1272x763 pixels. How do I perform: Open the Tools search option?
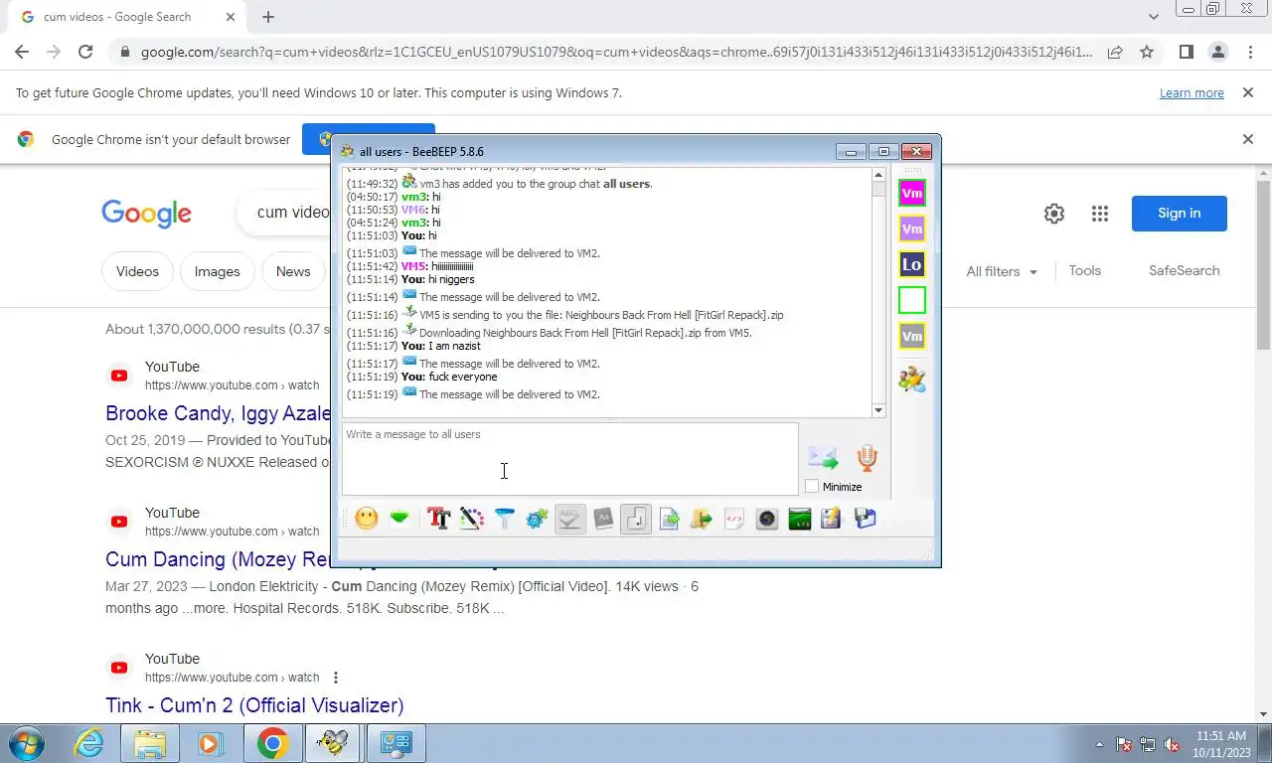point(1084,270)
